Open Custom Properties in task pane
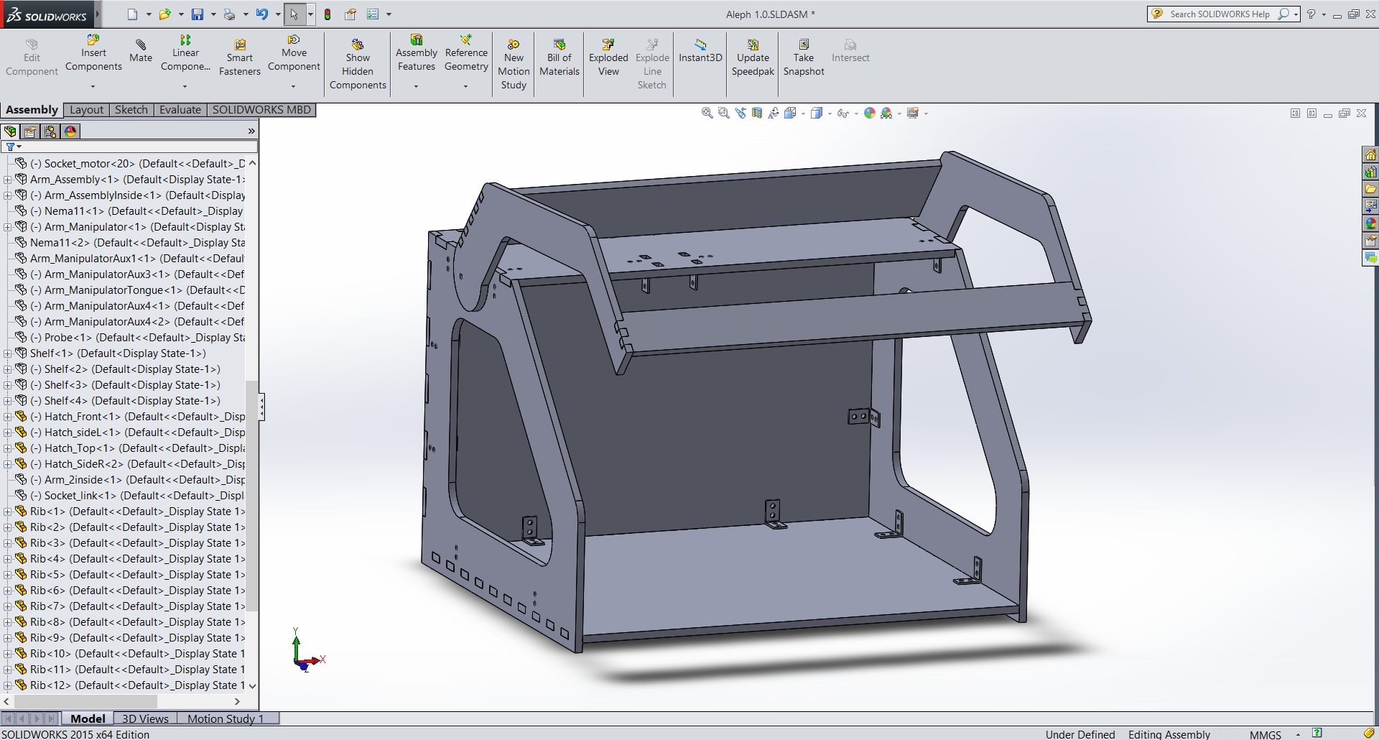 [1370, 241]
